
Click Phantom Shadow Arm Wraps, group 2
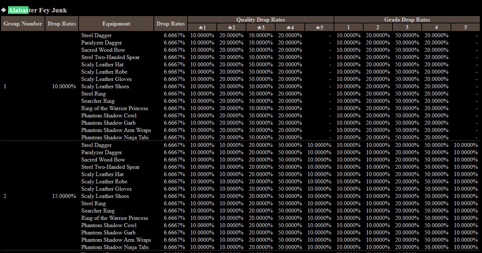[116, 240]
